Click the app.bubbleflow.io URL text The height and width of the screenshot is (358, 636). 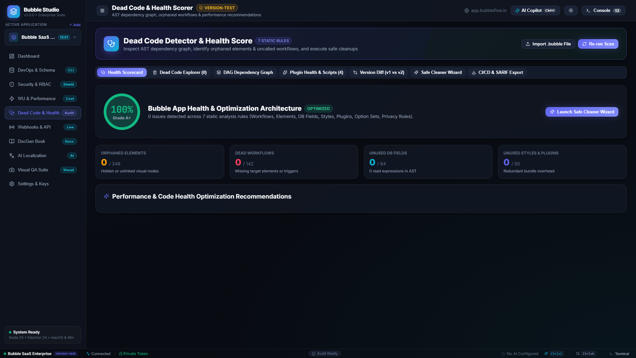click(x=489, y=11)
